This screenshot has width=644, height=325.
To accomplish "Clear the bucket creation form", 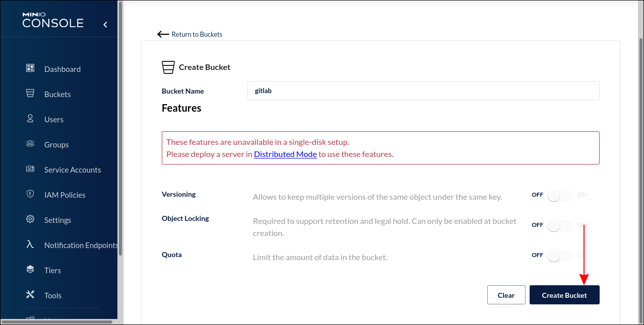I will tap(506, 295).
